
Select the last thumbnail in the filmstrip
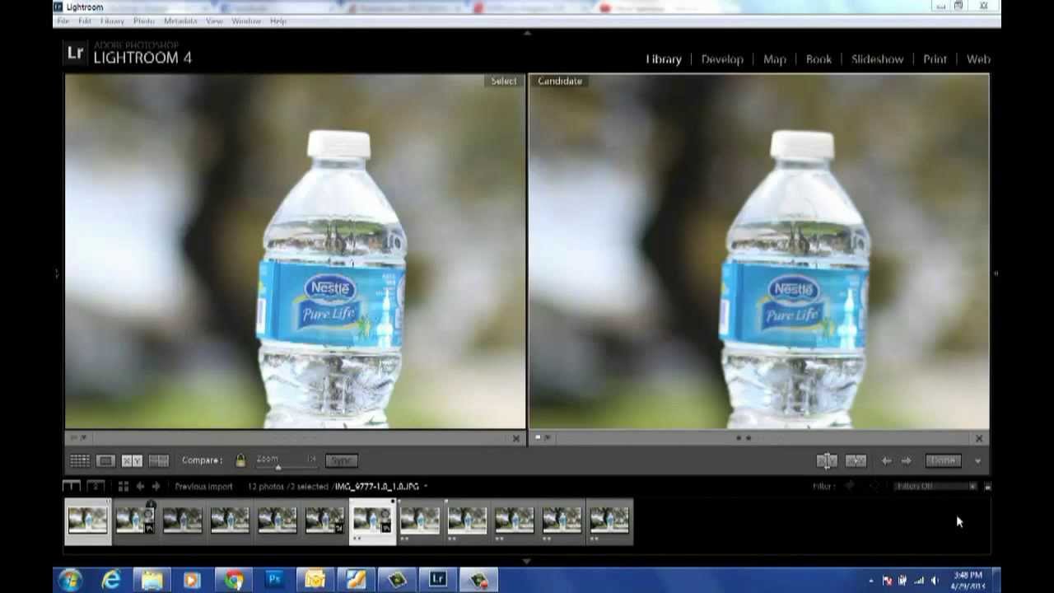609,521
